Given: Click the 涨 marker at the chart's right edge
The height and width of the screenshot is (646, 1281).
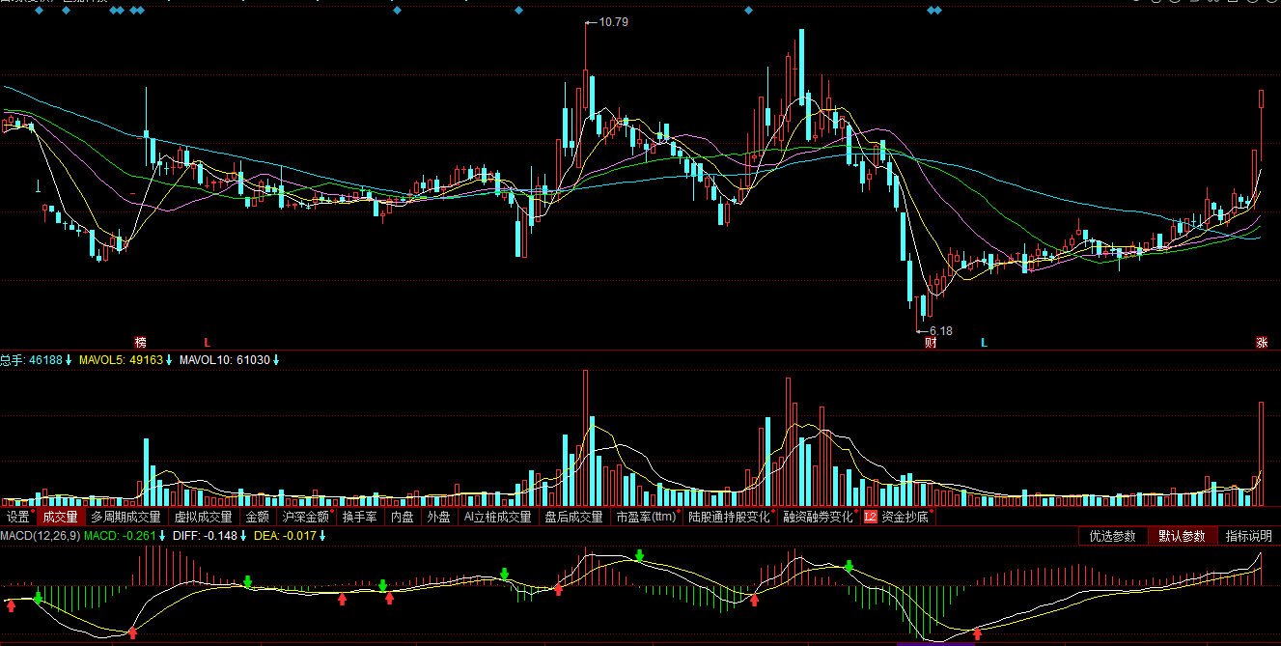Looking at the screenshot, I should coord(1262,343).
